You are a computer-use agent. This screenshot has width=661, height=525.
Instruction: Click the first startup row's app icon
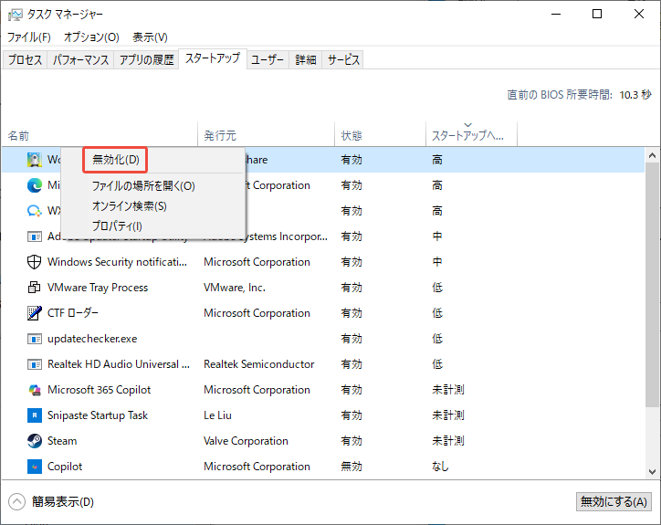click(35, 160)
